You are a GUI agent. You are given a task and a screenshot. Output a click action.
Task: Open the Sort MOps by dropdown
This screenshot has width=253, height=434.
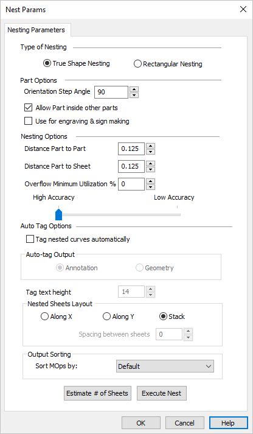point(165,366)
